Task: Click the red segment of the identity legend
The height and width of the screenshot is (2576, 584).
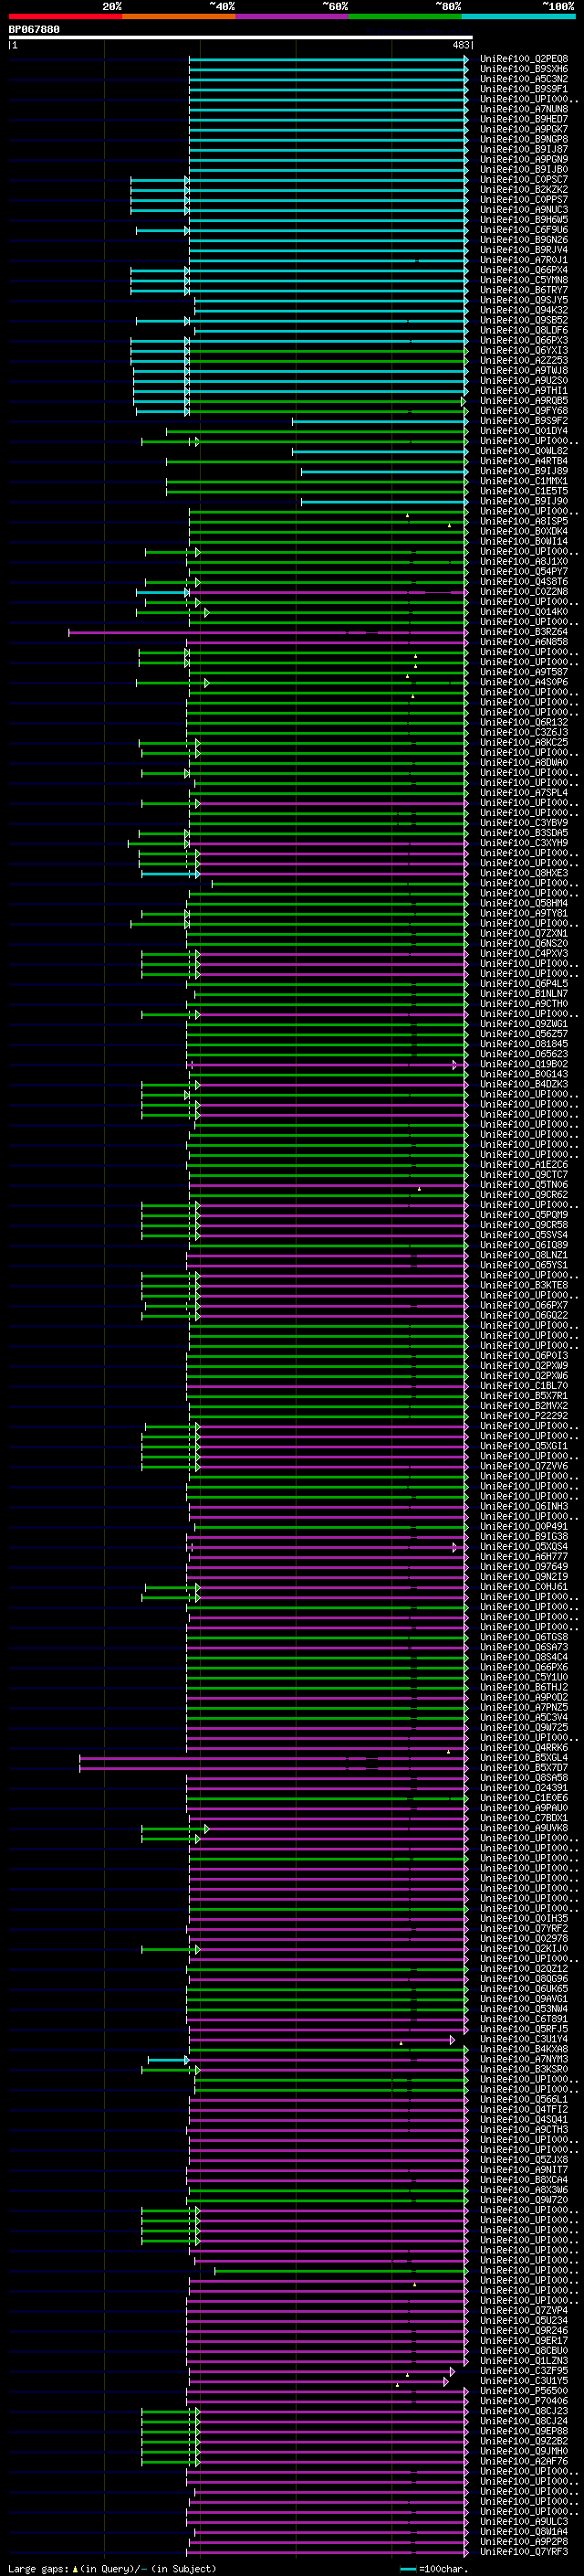Action: pyautogui.click(x=65, y=17)
